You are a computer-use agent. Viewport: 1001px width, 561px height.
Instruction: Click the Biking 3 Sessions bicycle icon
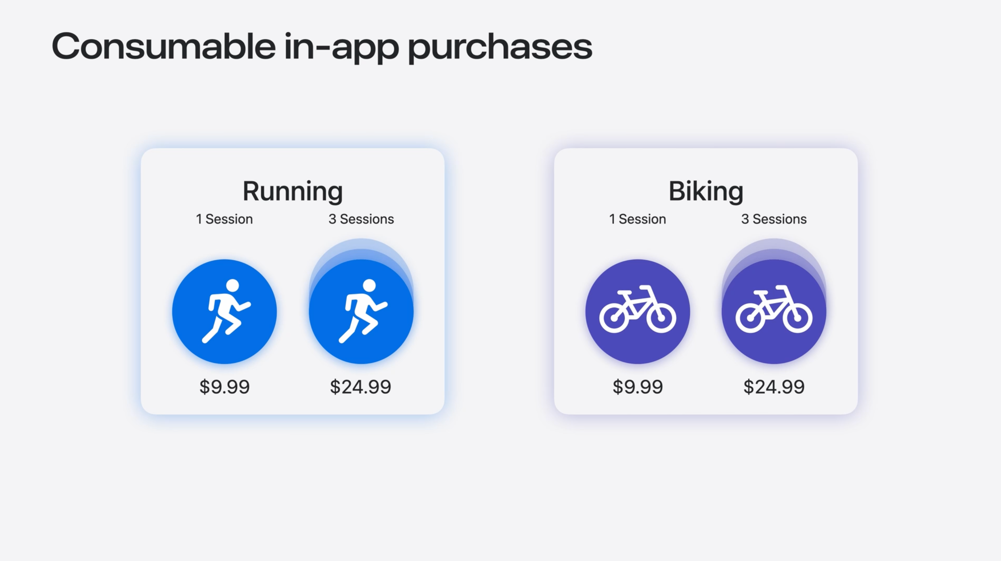tap(774, 312)
